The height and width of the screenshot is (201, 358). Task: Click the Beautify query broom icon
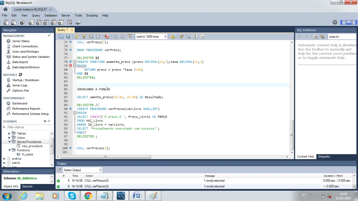coord(181,37)
